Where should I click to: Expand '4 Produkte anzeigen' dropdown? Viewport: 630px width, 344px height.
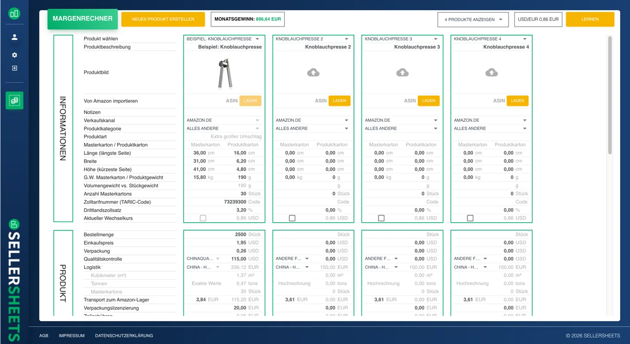pos(473,19)
